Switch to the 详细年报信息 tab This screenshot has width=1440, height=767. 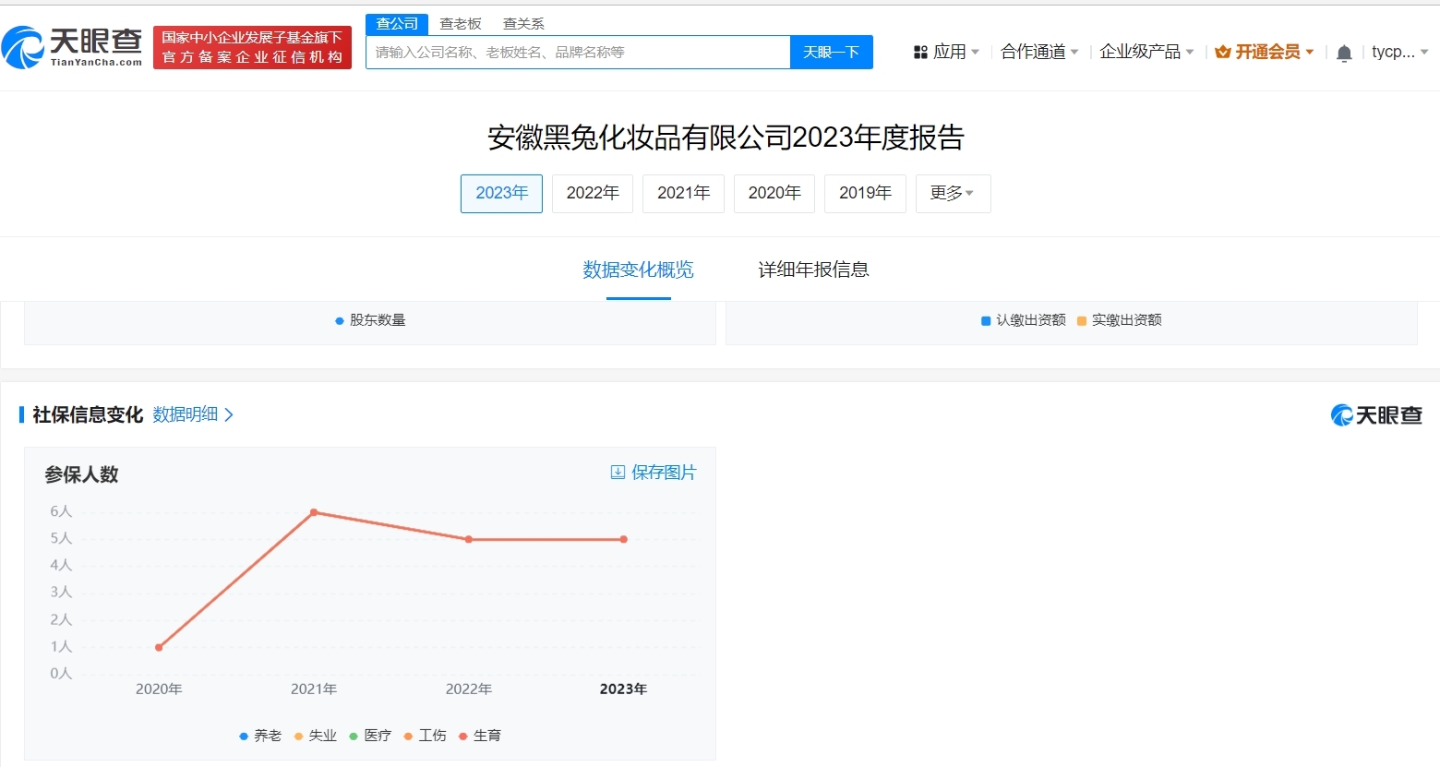[x=813, y=270]
